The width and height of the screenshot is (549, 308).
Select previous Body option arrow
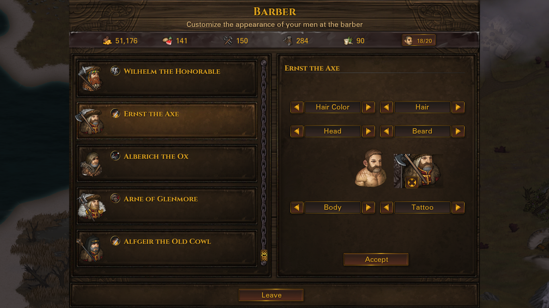[x=297, y=207]
